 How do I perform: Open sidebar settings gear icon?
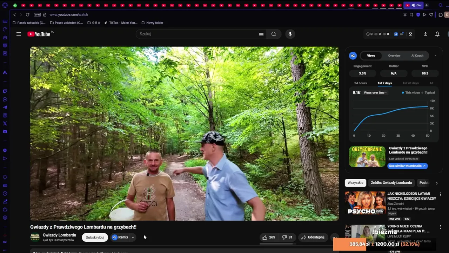click(x=5, y=218)
